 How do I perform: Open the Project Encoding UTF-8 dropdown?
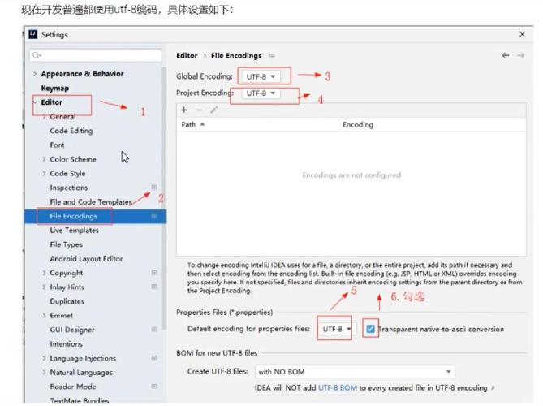[x=261, y=93]
